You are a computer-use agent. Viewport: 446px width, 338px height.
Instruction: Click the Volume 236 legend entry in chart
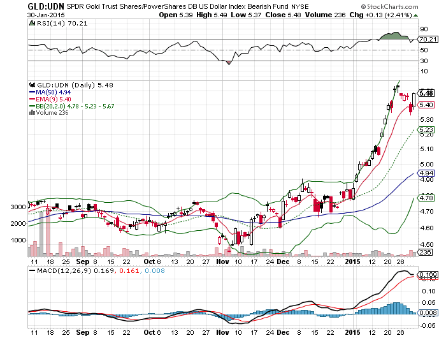coord(52,112)
